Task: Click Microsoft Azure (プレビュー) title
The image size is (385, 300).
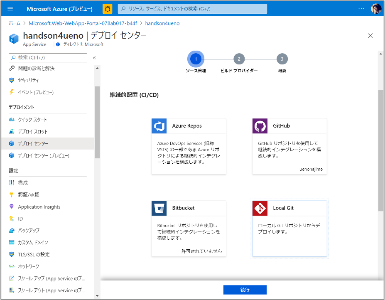Action: [x=60, y=9]
